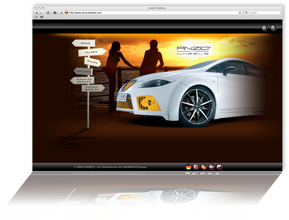Switch language with the German flag

(x=188, y=167)
